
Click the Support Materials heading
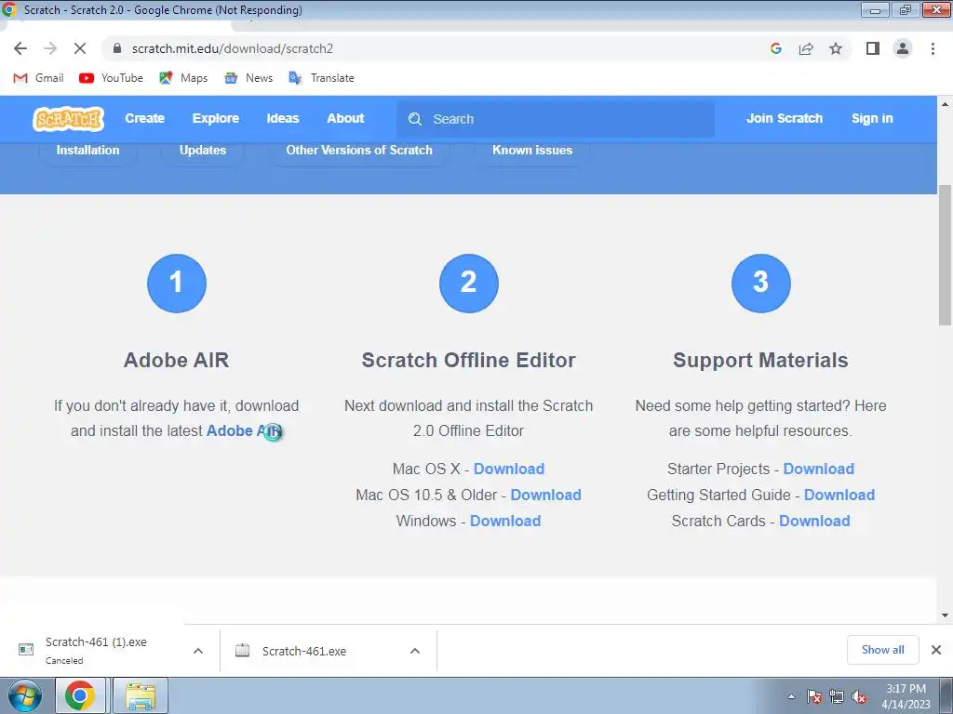tap(760, 360)
